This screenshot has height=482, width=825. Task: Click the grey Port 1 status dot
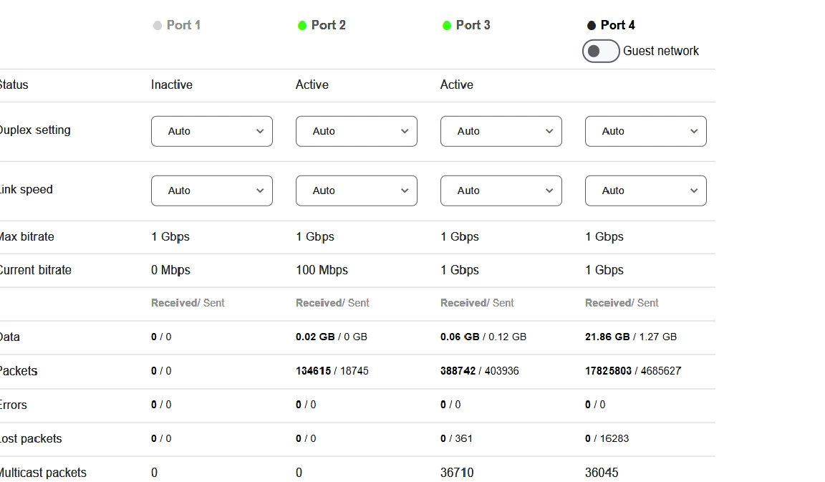click(158, 26)
